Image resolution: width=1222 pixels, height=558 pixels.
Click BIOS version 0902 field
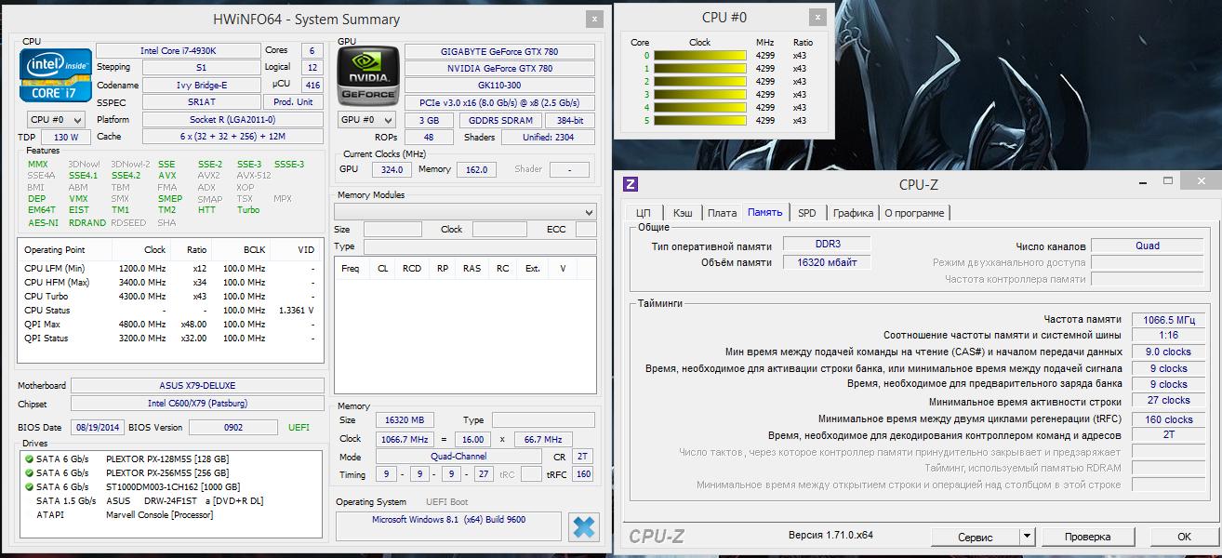pos(233,427)
